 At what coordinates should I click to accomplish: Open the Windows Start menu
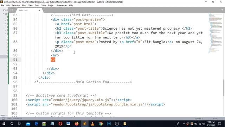[x=4, y=124]
